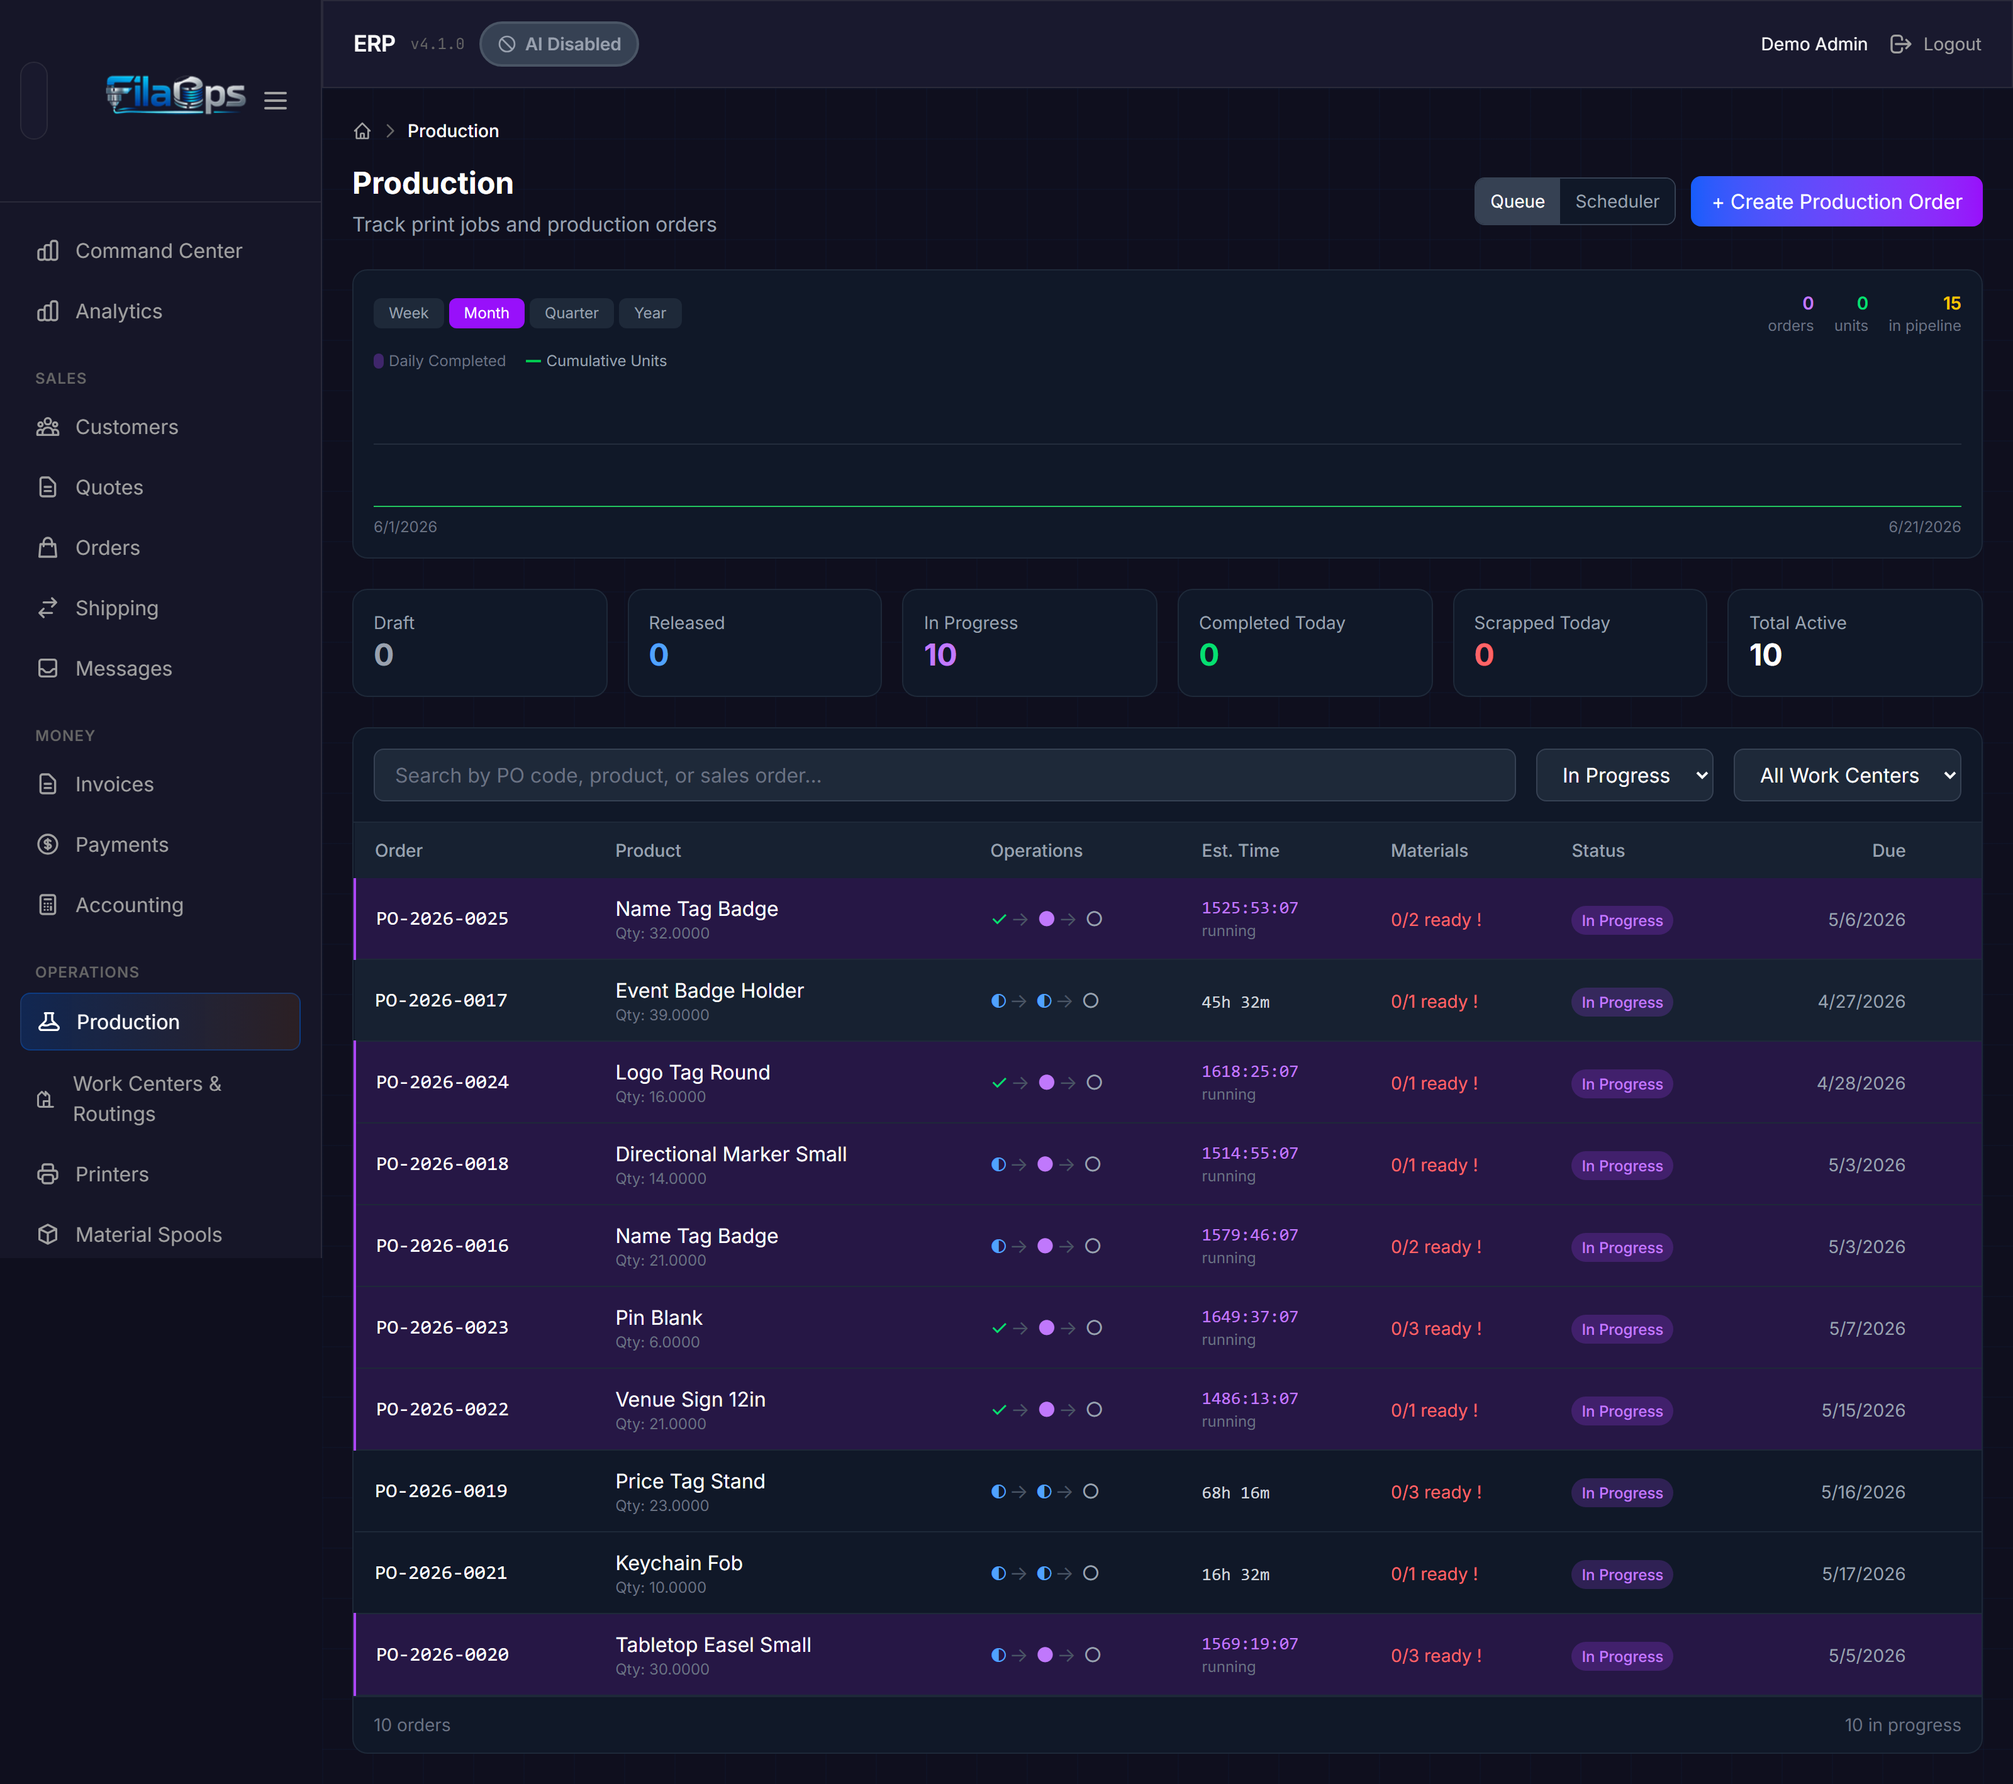Click AI Disabled status badge
The image size is (2013, 1784).
559,44
